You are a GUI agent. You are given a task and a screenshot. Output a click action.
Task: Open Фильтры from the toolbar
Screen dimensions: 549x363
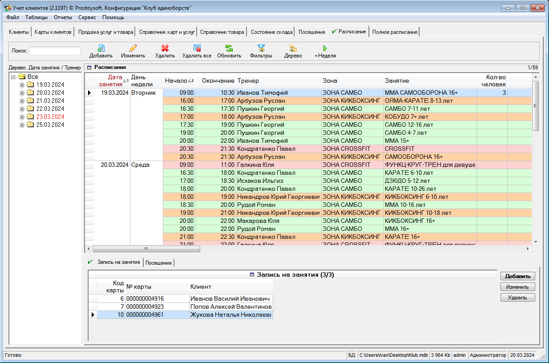261,48
